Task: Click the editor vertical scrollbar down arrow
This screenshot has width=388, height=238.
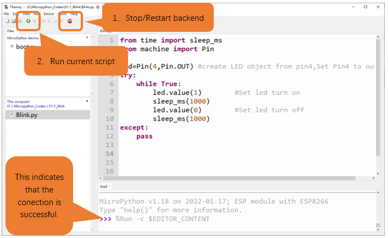Action: pyautogui.click(x=378, y=173)
